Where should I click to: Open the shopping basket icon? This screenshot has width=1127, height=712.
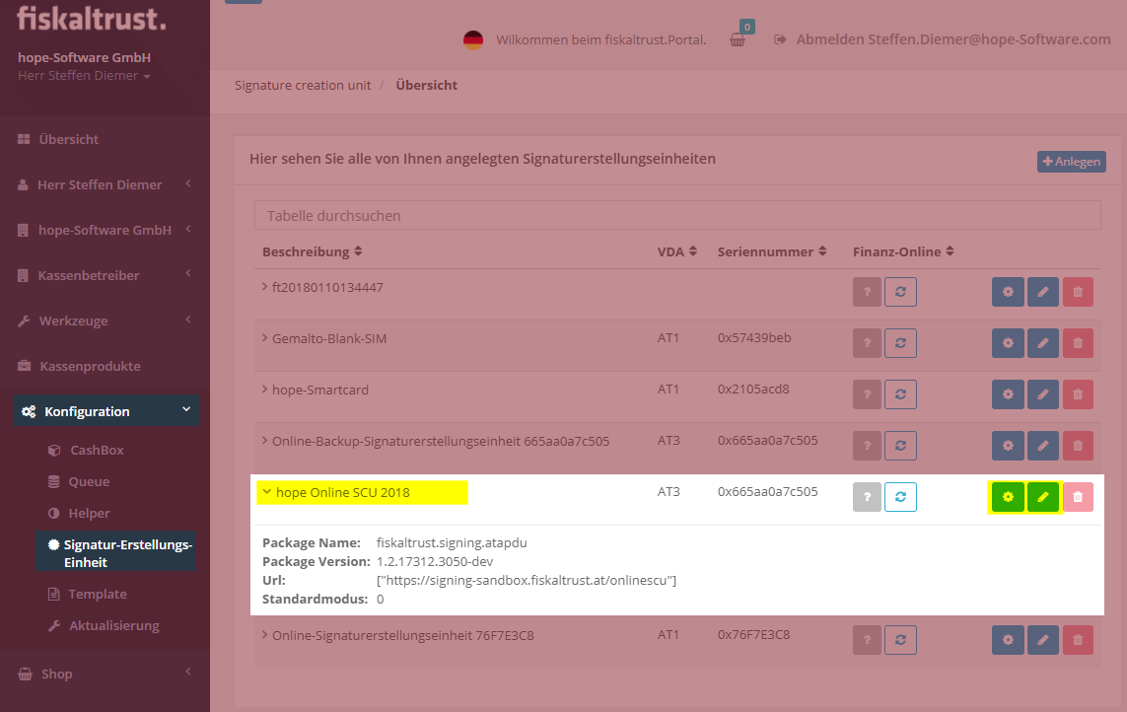pos(738,40)
